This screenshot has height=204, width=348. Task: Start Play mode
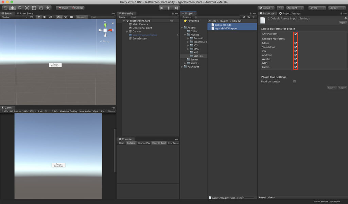pos(162,8)
